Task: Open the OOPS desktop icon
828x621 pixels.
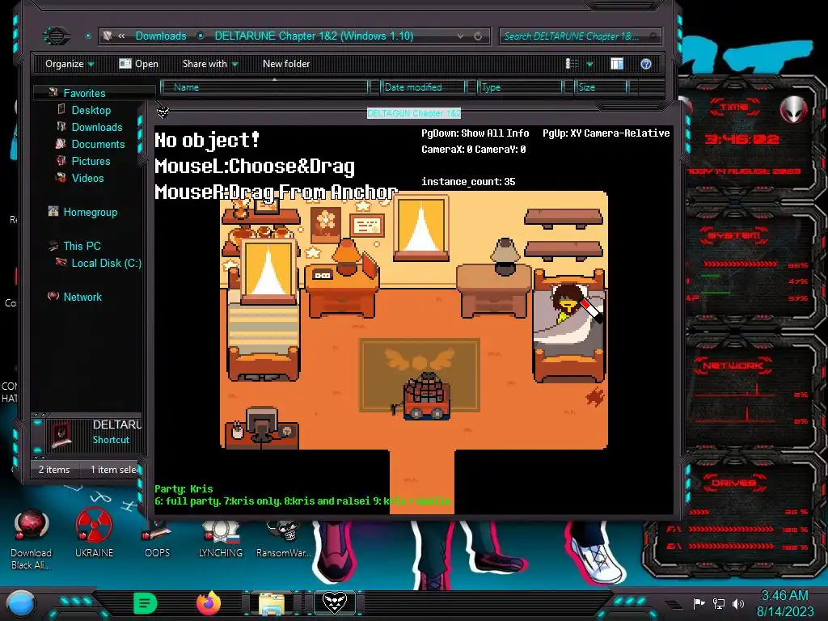Action: coord(157,539)
